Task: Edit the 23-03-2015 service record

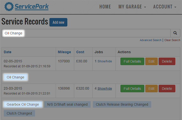Action: [151, 88]
